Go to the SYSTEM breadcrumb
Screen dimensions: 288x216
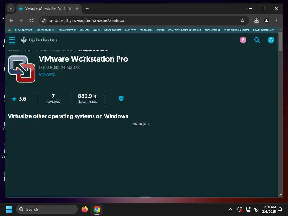coord(43,51)
